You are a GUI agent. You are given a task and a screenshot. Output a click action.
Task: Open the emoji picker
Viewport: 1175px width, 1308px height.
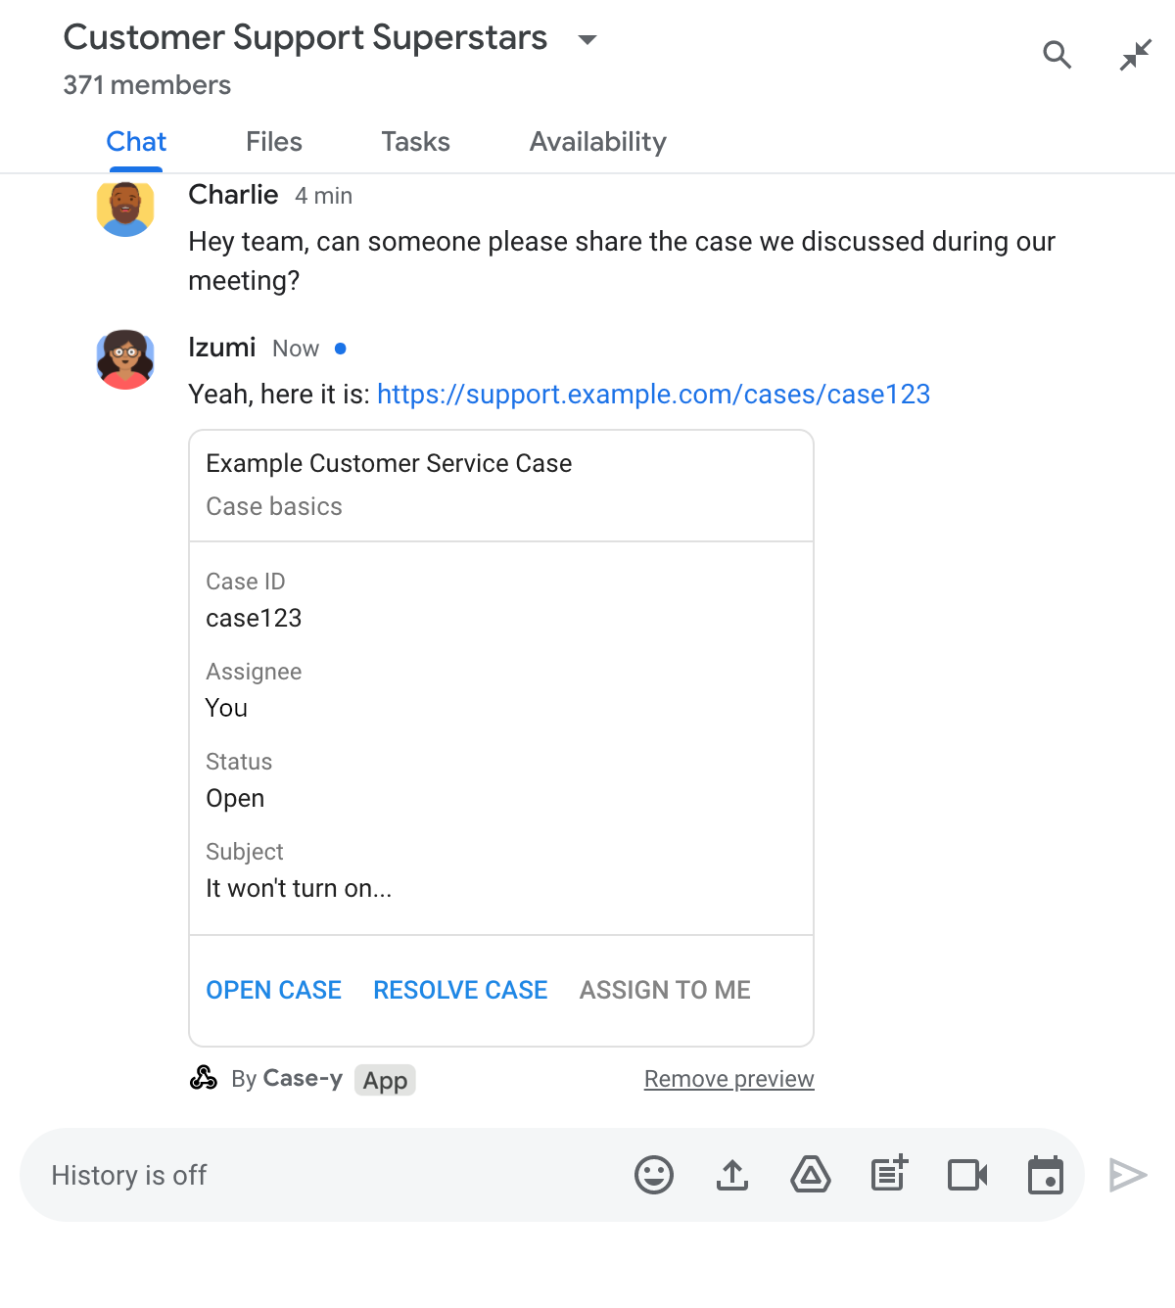[x=654, y=1175]
